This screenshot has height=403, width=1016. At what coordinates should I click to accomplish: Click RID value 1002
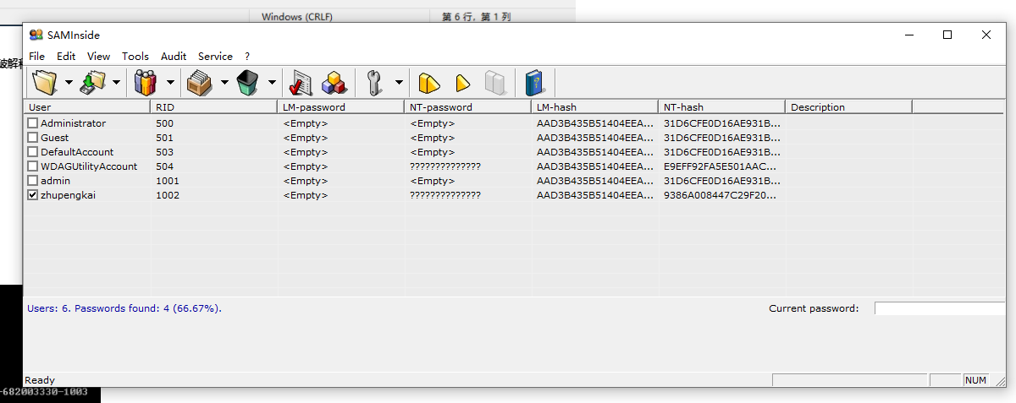[x=168, y=195]
